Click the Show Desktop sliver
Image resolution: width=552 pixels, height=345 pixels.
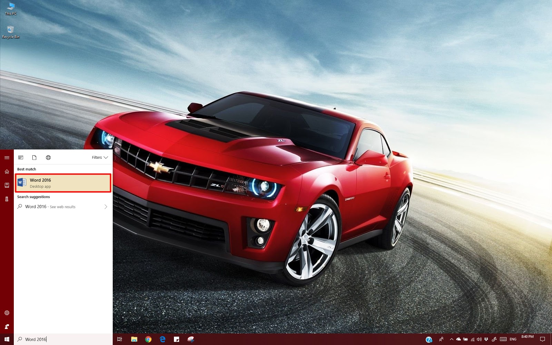tap(551, 339)
